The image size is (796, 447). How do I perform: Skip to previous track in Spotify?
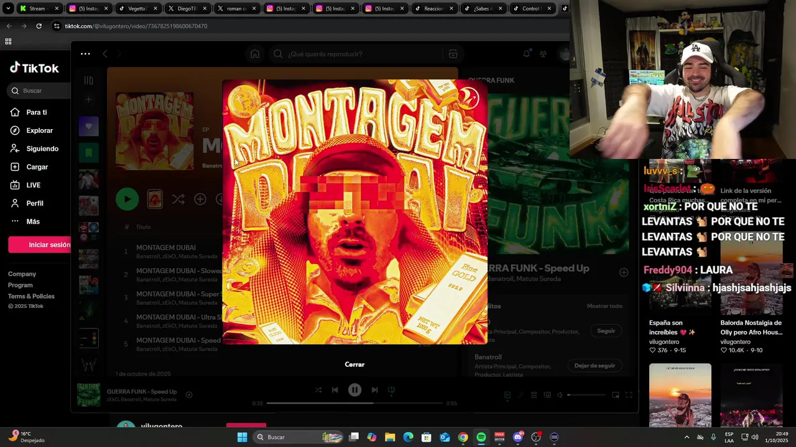335,390
